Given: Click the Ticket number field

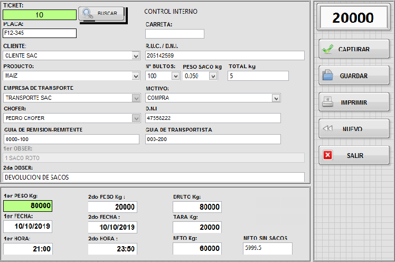Looking at the screenshot, I should pos(40,15).
